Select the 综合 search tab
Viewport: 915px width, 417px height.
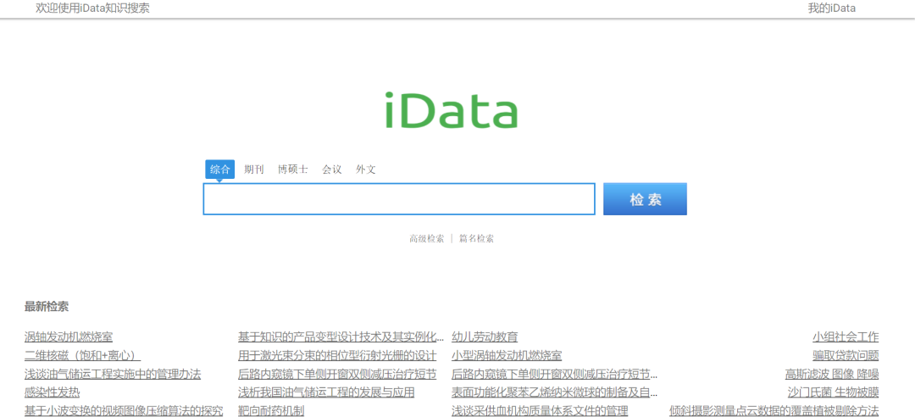220,170
